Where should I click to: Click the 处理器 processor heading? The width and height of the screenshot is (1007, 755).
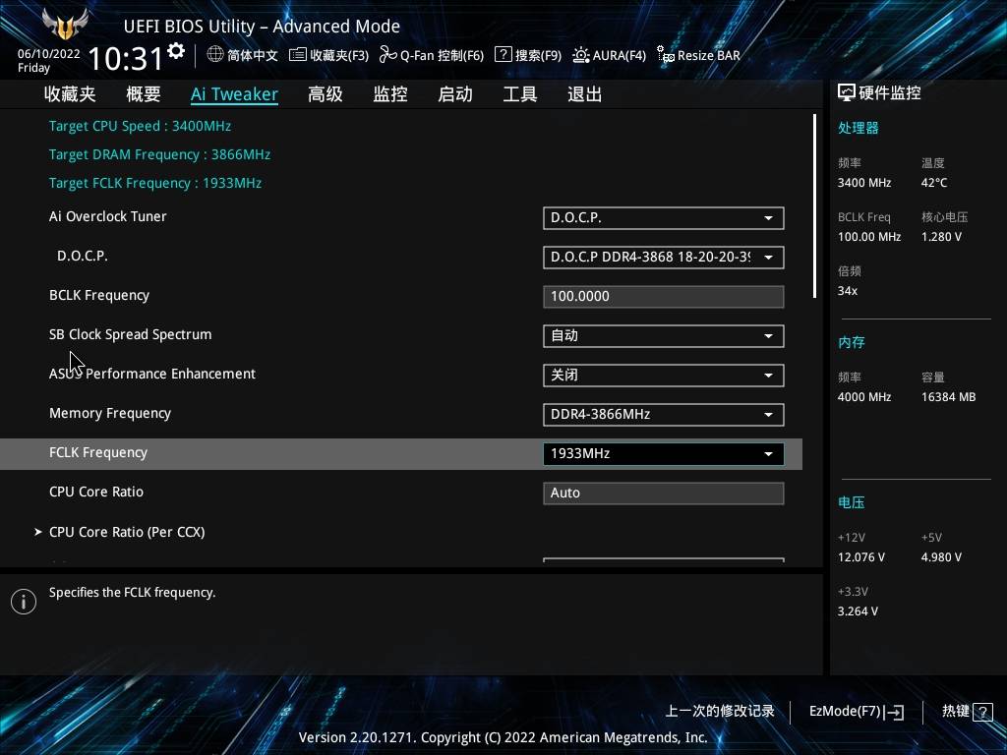pyautogui.click(x=858, y=128)
